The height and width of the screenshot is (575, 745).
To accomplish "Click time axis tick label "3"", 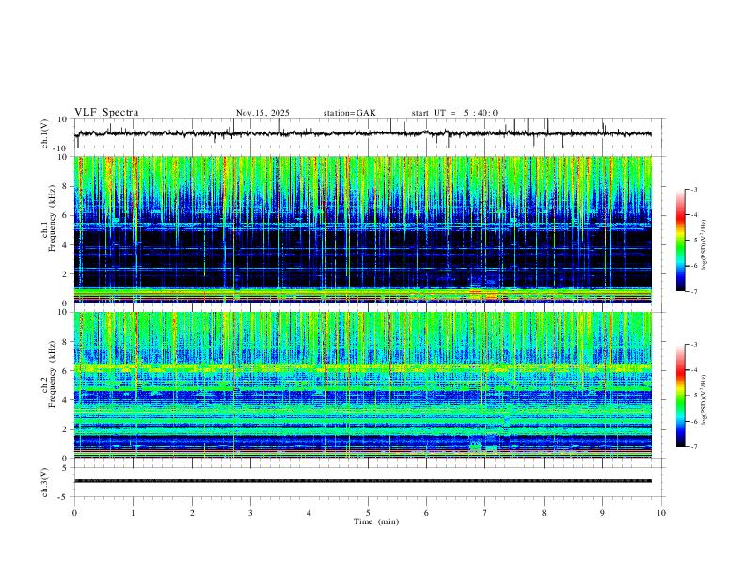I will (x=250, y=513).
